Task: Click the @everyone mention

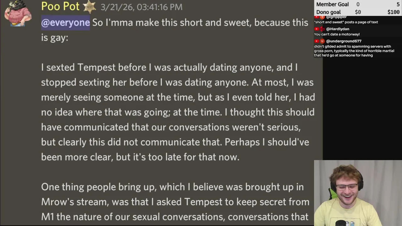Action: click(65, 23)
